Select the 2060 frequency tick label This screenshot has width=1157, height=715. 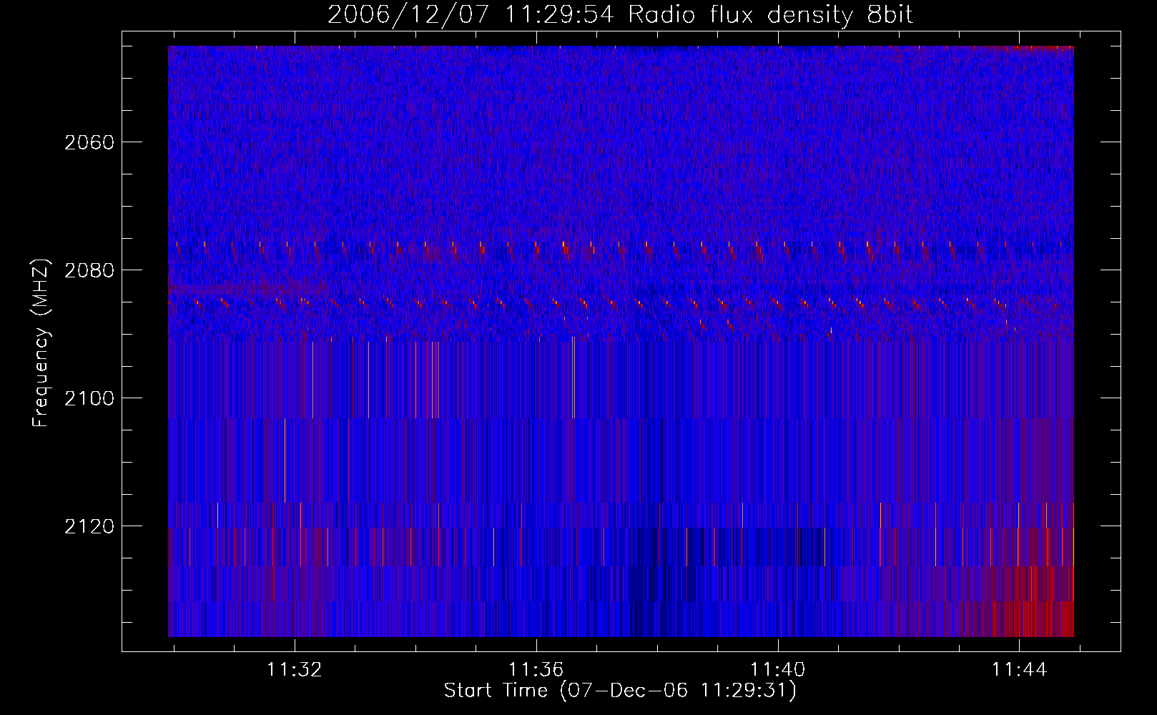pos(89,142)
